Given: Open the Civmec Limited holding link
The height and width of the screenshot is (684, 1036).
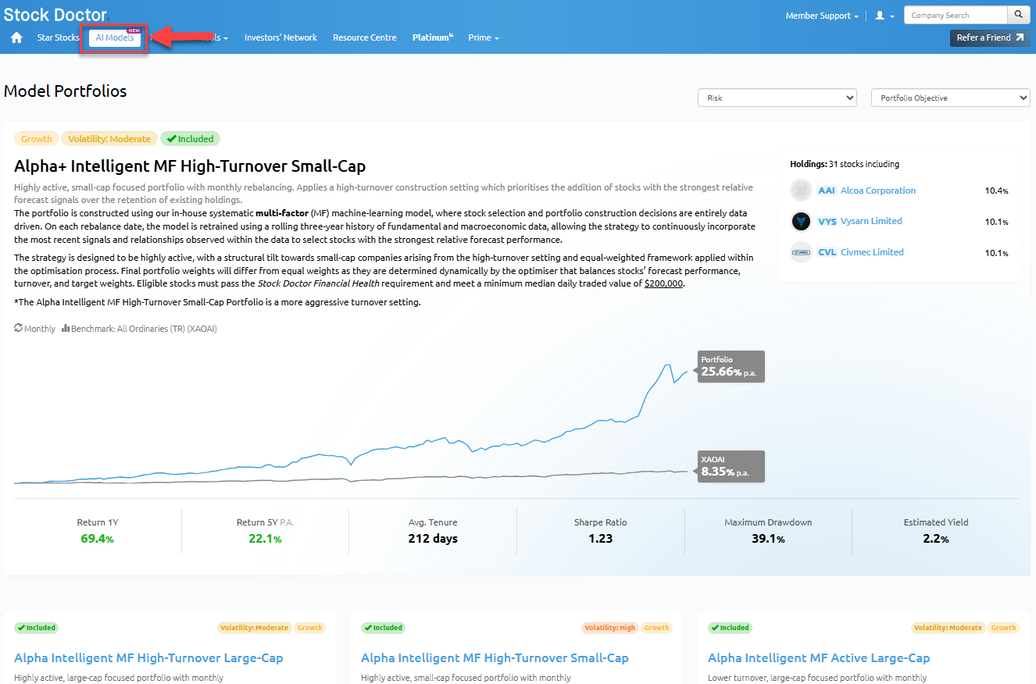Looking at the screenshot, I should pos(872,252).
